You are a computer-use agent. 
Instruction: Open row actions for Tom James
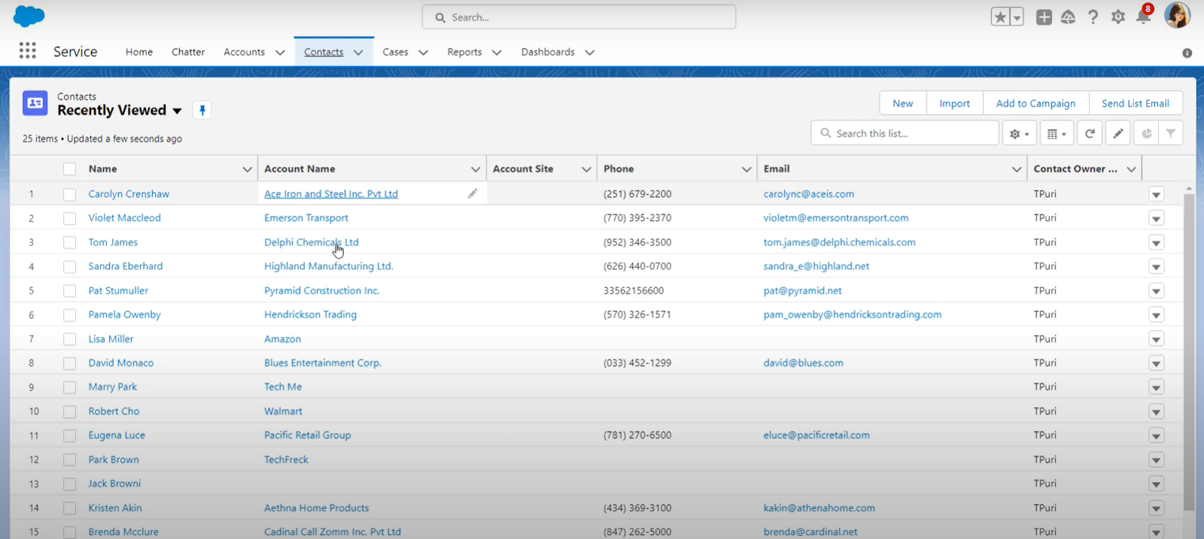pos(1157,243)
